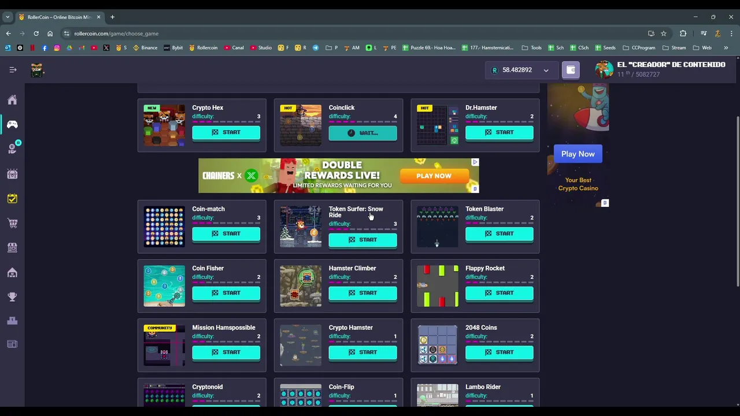Start the Mission Hamspossible game
This screenshot has height=416, width=740.
point(226,352)
